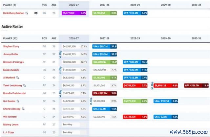The height and width of the screenshot is (137, 210).
Task: Click the card icon in De'Anthony Melton's row
Action: 36,13
